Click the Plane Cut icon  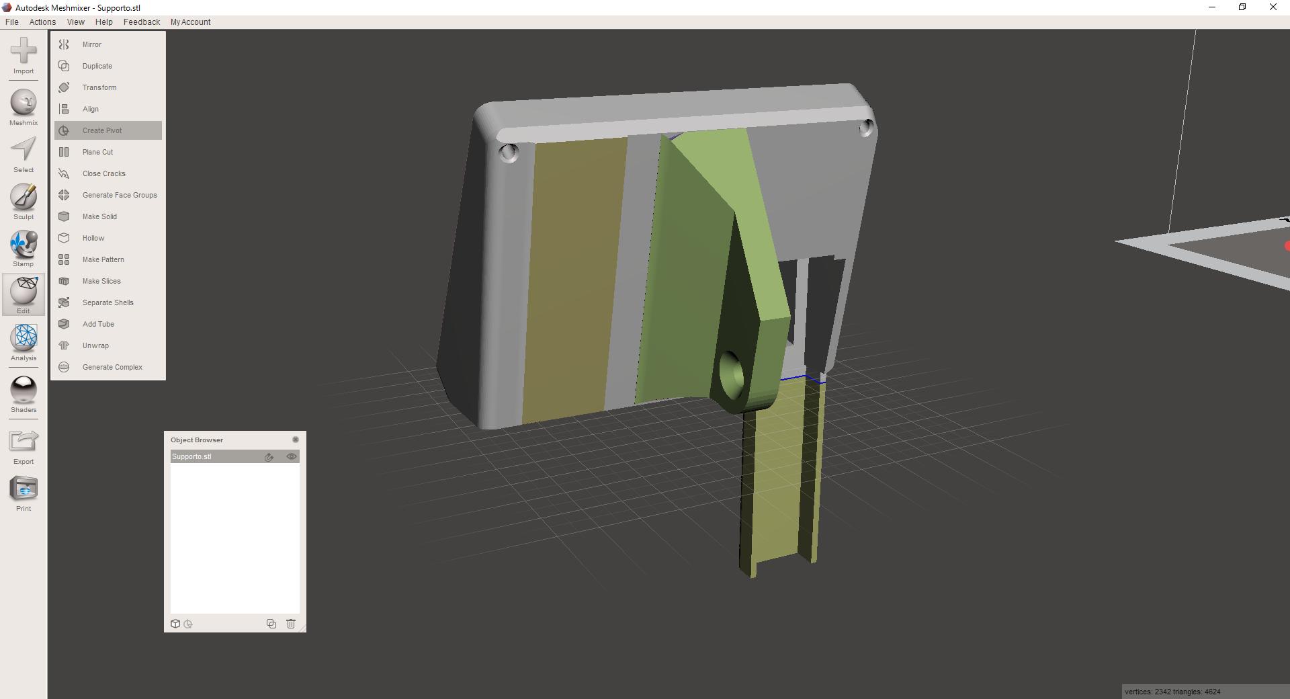point(64,152)
